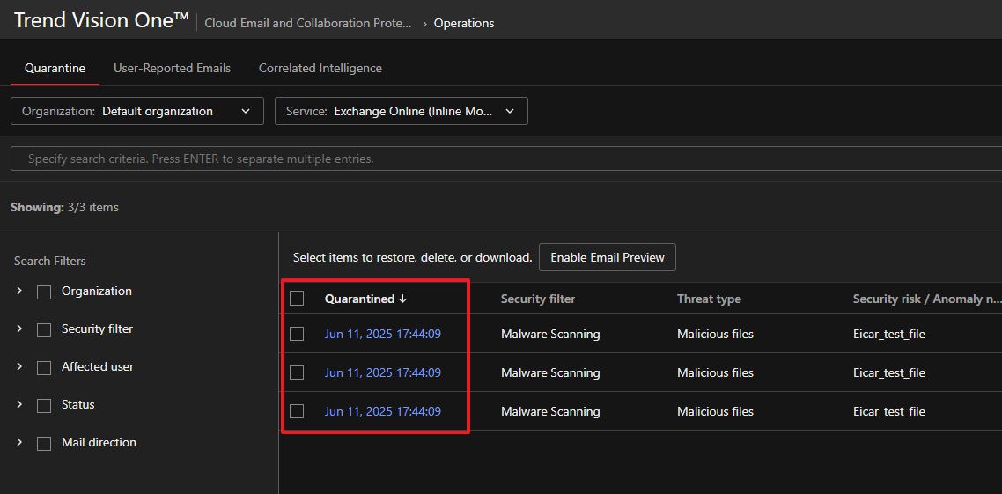The image size is (1002, 494).
Task: Select the Quarantine tab
Action: point(55,68)
